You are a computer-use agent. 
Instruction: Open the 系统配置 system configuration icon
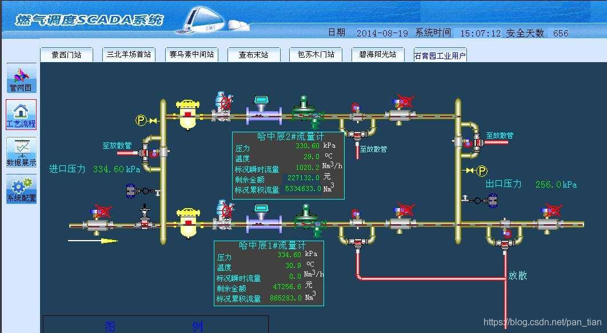click(x=21, y=188)
